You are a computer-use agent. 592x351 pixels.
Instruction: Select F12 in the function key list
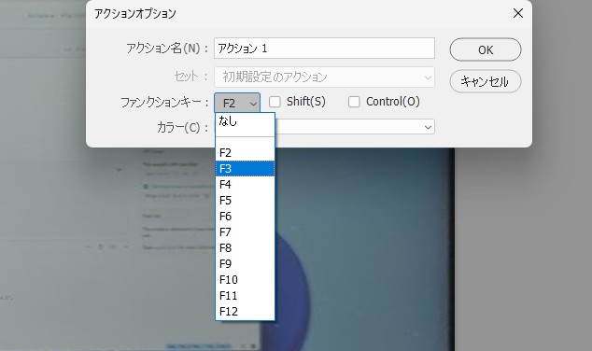coord(245,312)
